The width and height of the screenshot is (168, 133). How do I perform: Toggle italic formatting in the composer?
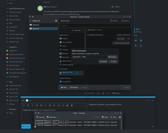pyautogui.click(x=32, y=105)
